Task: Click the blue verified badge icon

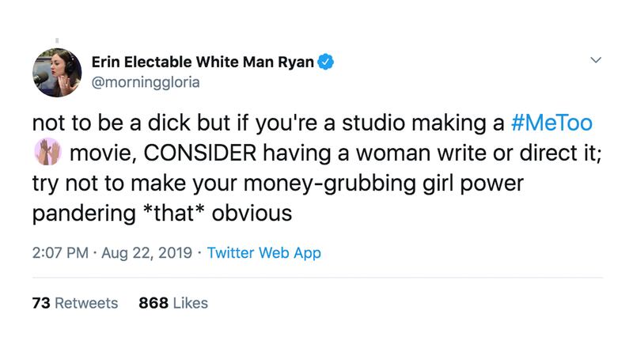Action: coord(325,62)
